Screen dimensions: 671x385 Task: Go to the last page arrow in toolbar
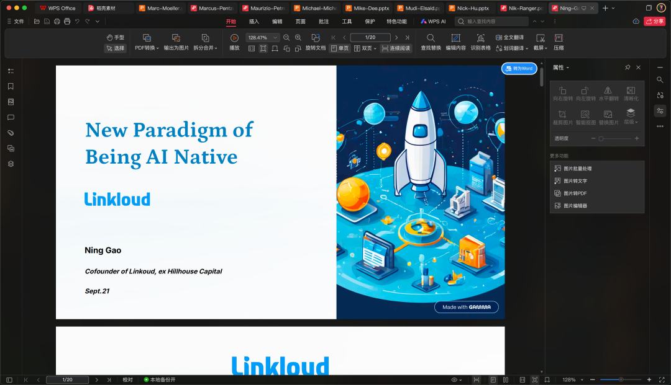click(x=407, y=38)
